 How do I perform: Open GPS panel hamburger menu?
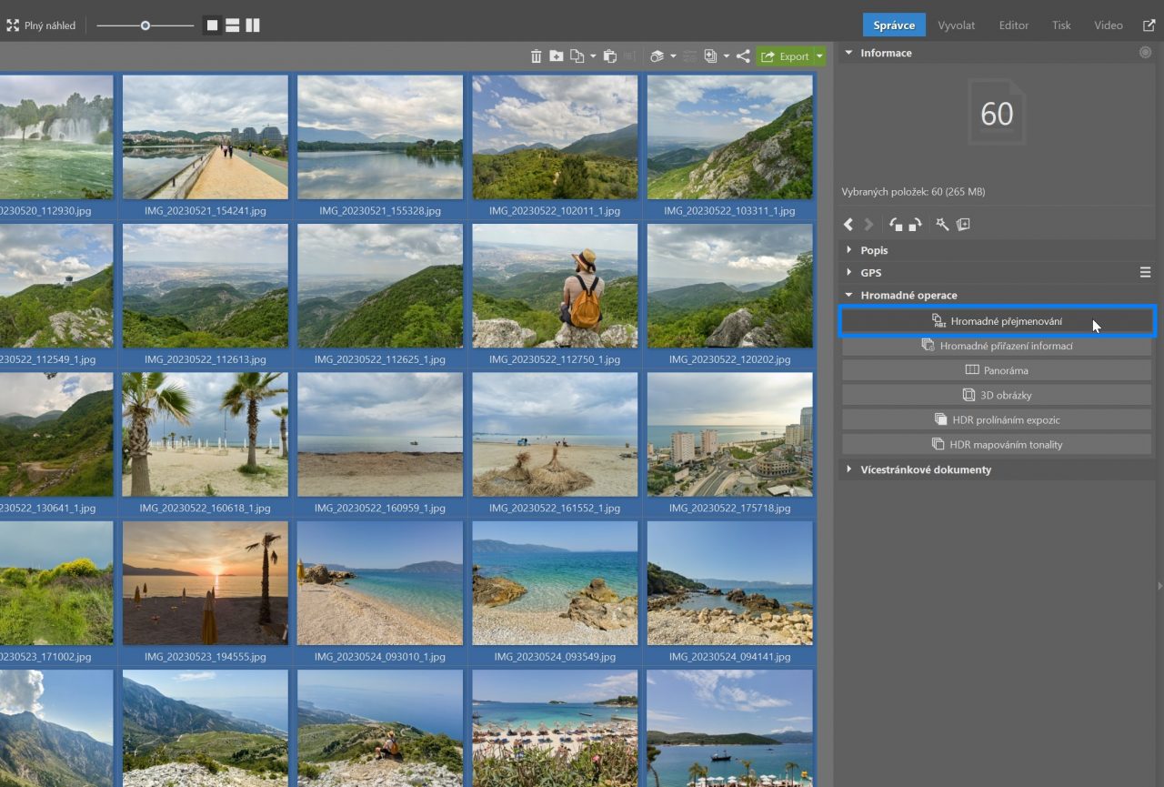(1145, 272)
